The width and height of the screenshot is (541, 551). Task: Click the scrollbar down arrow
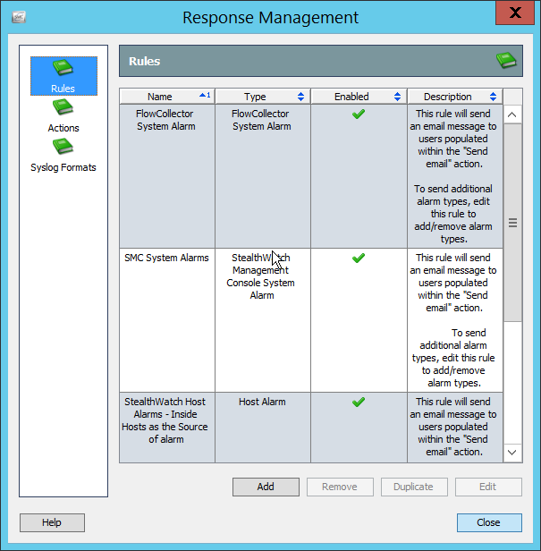[512, 453]
